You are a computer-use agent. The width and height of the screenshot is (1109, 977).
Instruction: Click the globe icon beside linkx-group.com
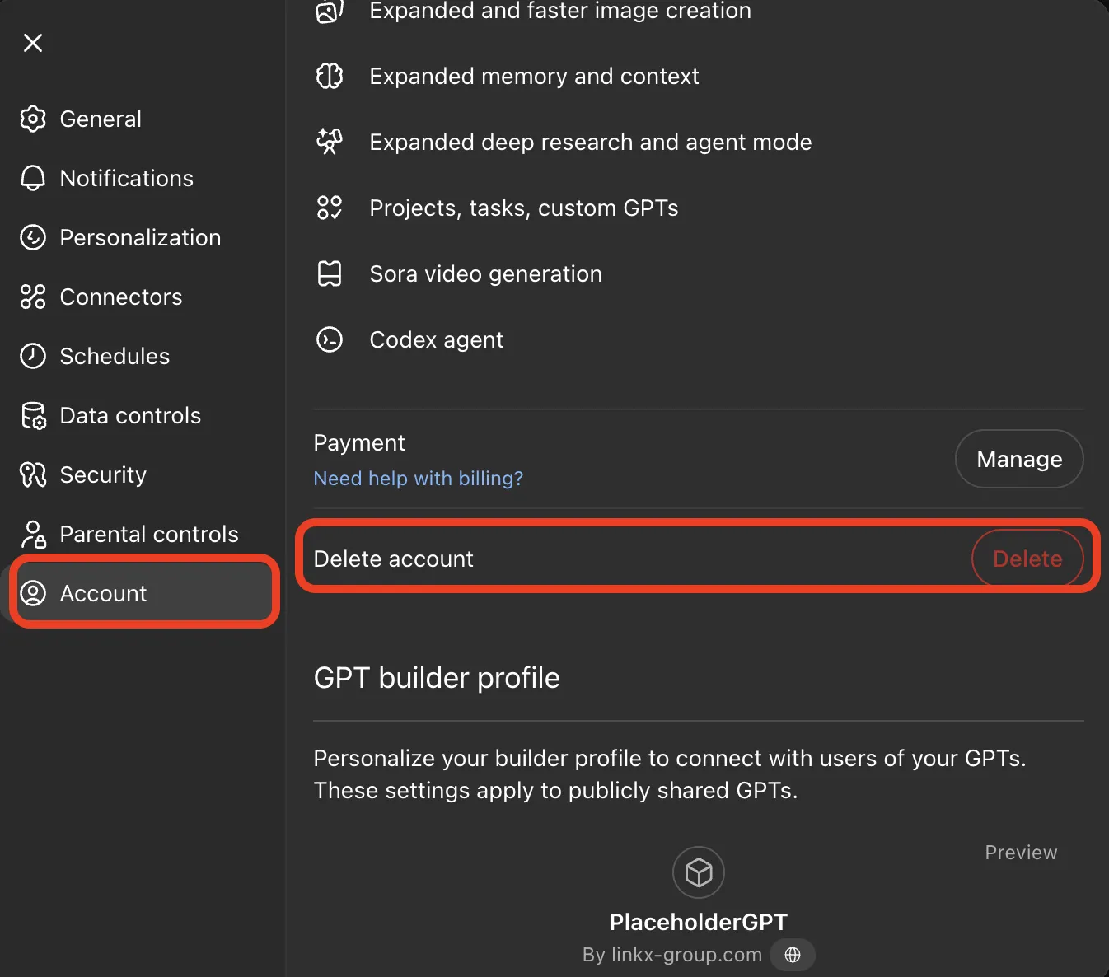(793, 954)
